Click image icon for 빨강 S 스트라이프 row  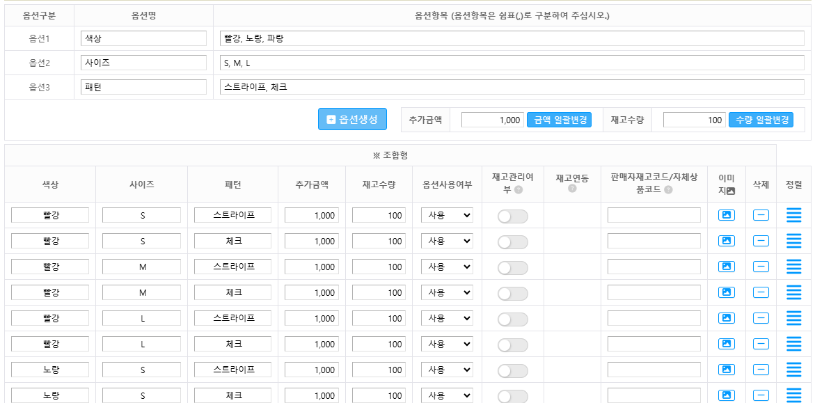[x=726, y=216]
